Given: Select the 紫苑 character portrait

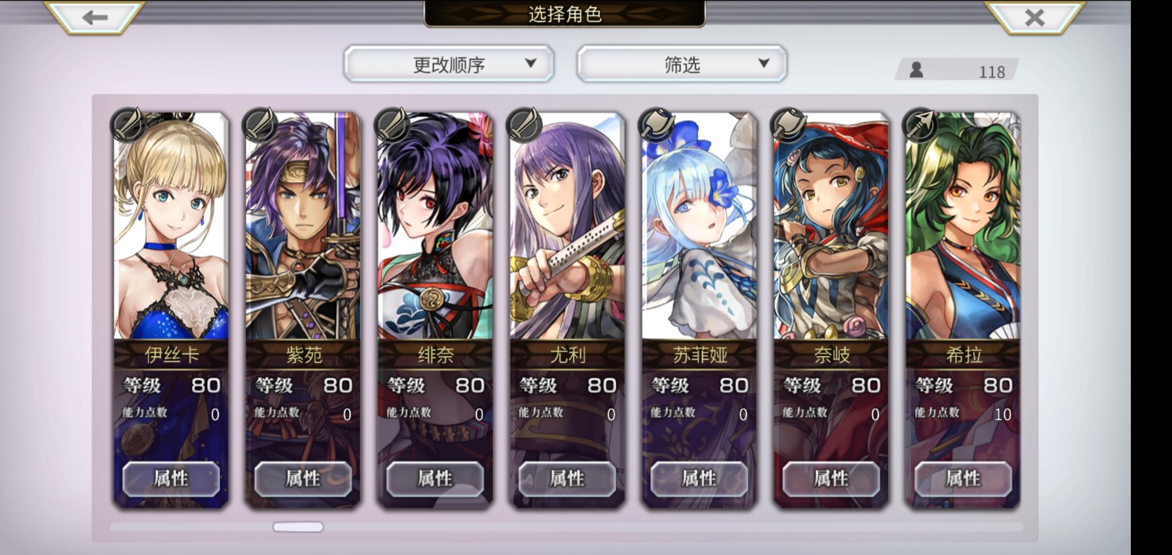Looking at the screenshot, I should click(x=303, y=226).
